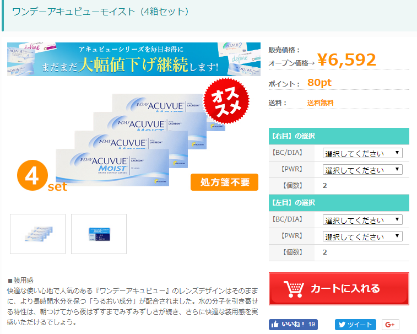This screenshot has height=334, width=417.
Task: Click the Twitter ツイート button
Action: click(x=355, y=325)
